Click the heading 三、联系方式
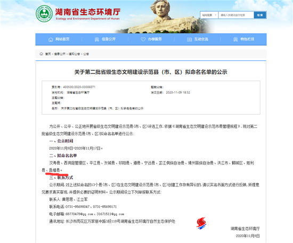The width and height of the screenshot is (293, 243). click(61, 177)
